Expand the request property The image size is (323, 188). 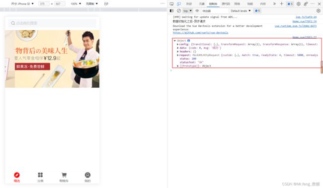[177, 55]
